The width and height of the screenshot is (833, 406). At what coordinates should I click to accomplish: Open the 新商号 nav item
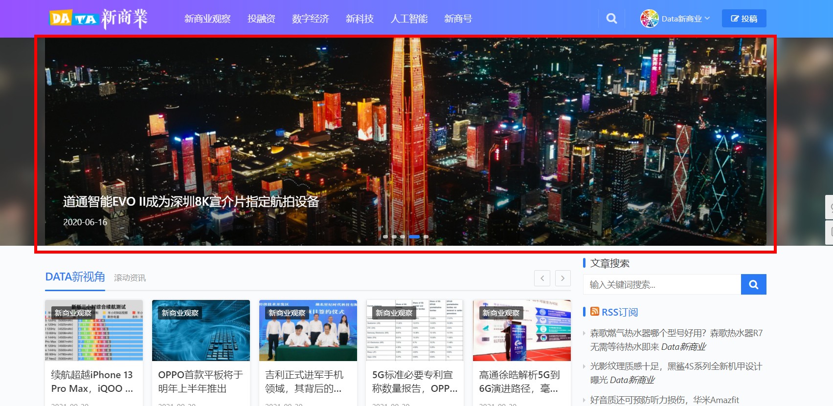[x=458, y=19]
